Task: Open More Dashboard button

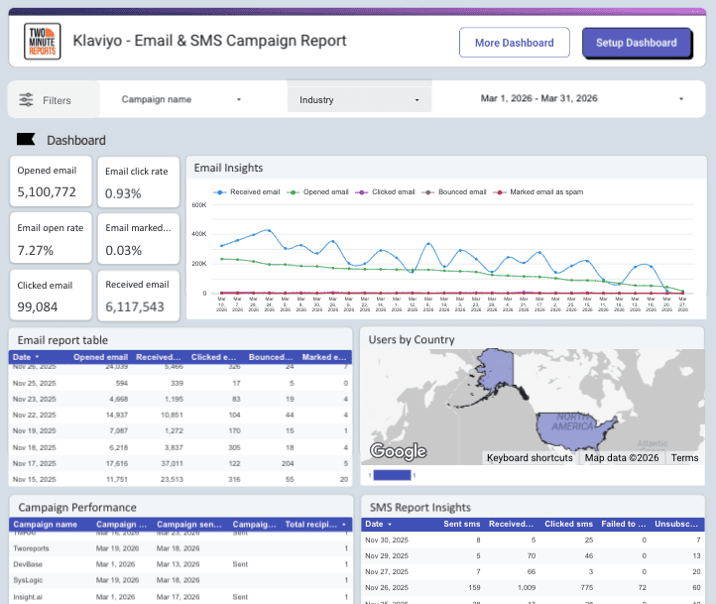Action: (514, 43)
